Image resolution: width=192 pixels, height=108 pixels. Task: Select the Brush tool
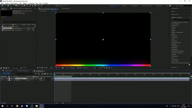(x=30, y=6)
